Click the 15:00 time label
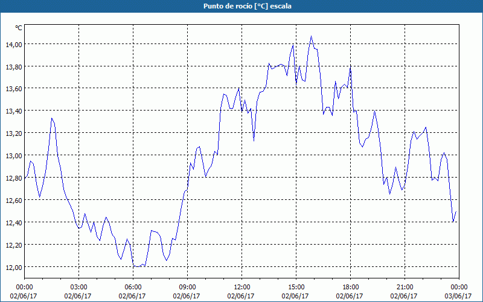This screenshot has height=302, width=483. point(296,288)
